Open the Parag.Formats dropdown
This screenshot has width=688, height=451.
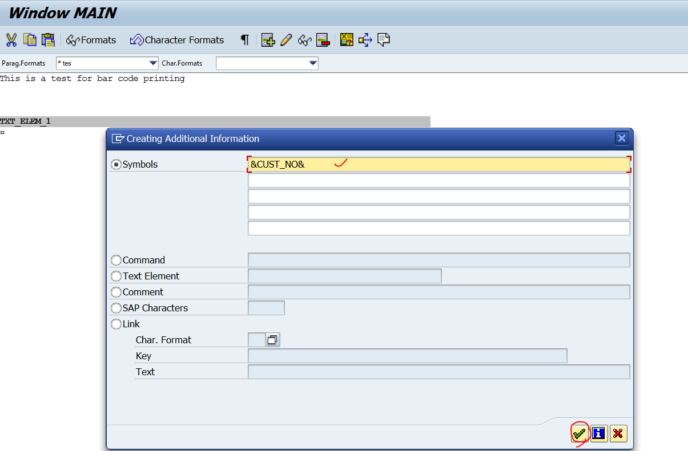(x=152, y=63)
